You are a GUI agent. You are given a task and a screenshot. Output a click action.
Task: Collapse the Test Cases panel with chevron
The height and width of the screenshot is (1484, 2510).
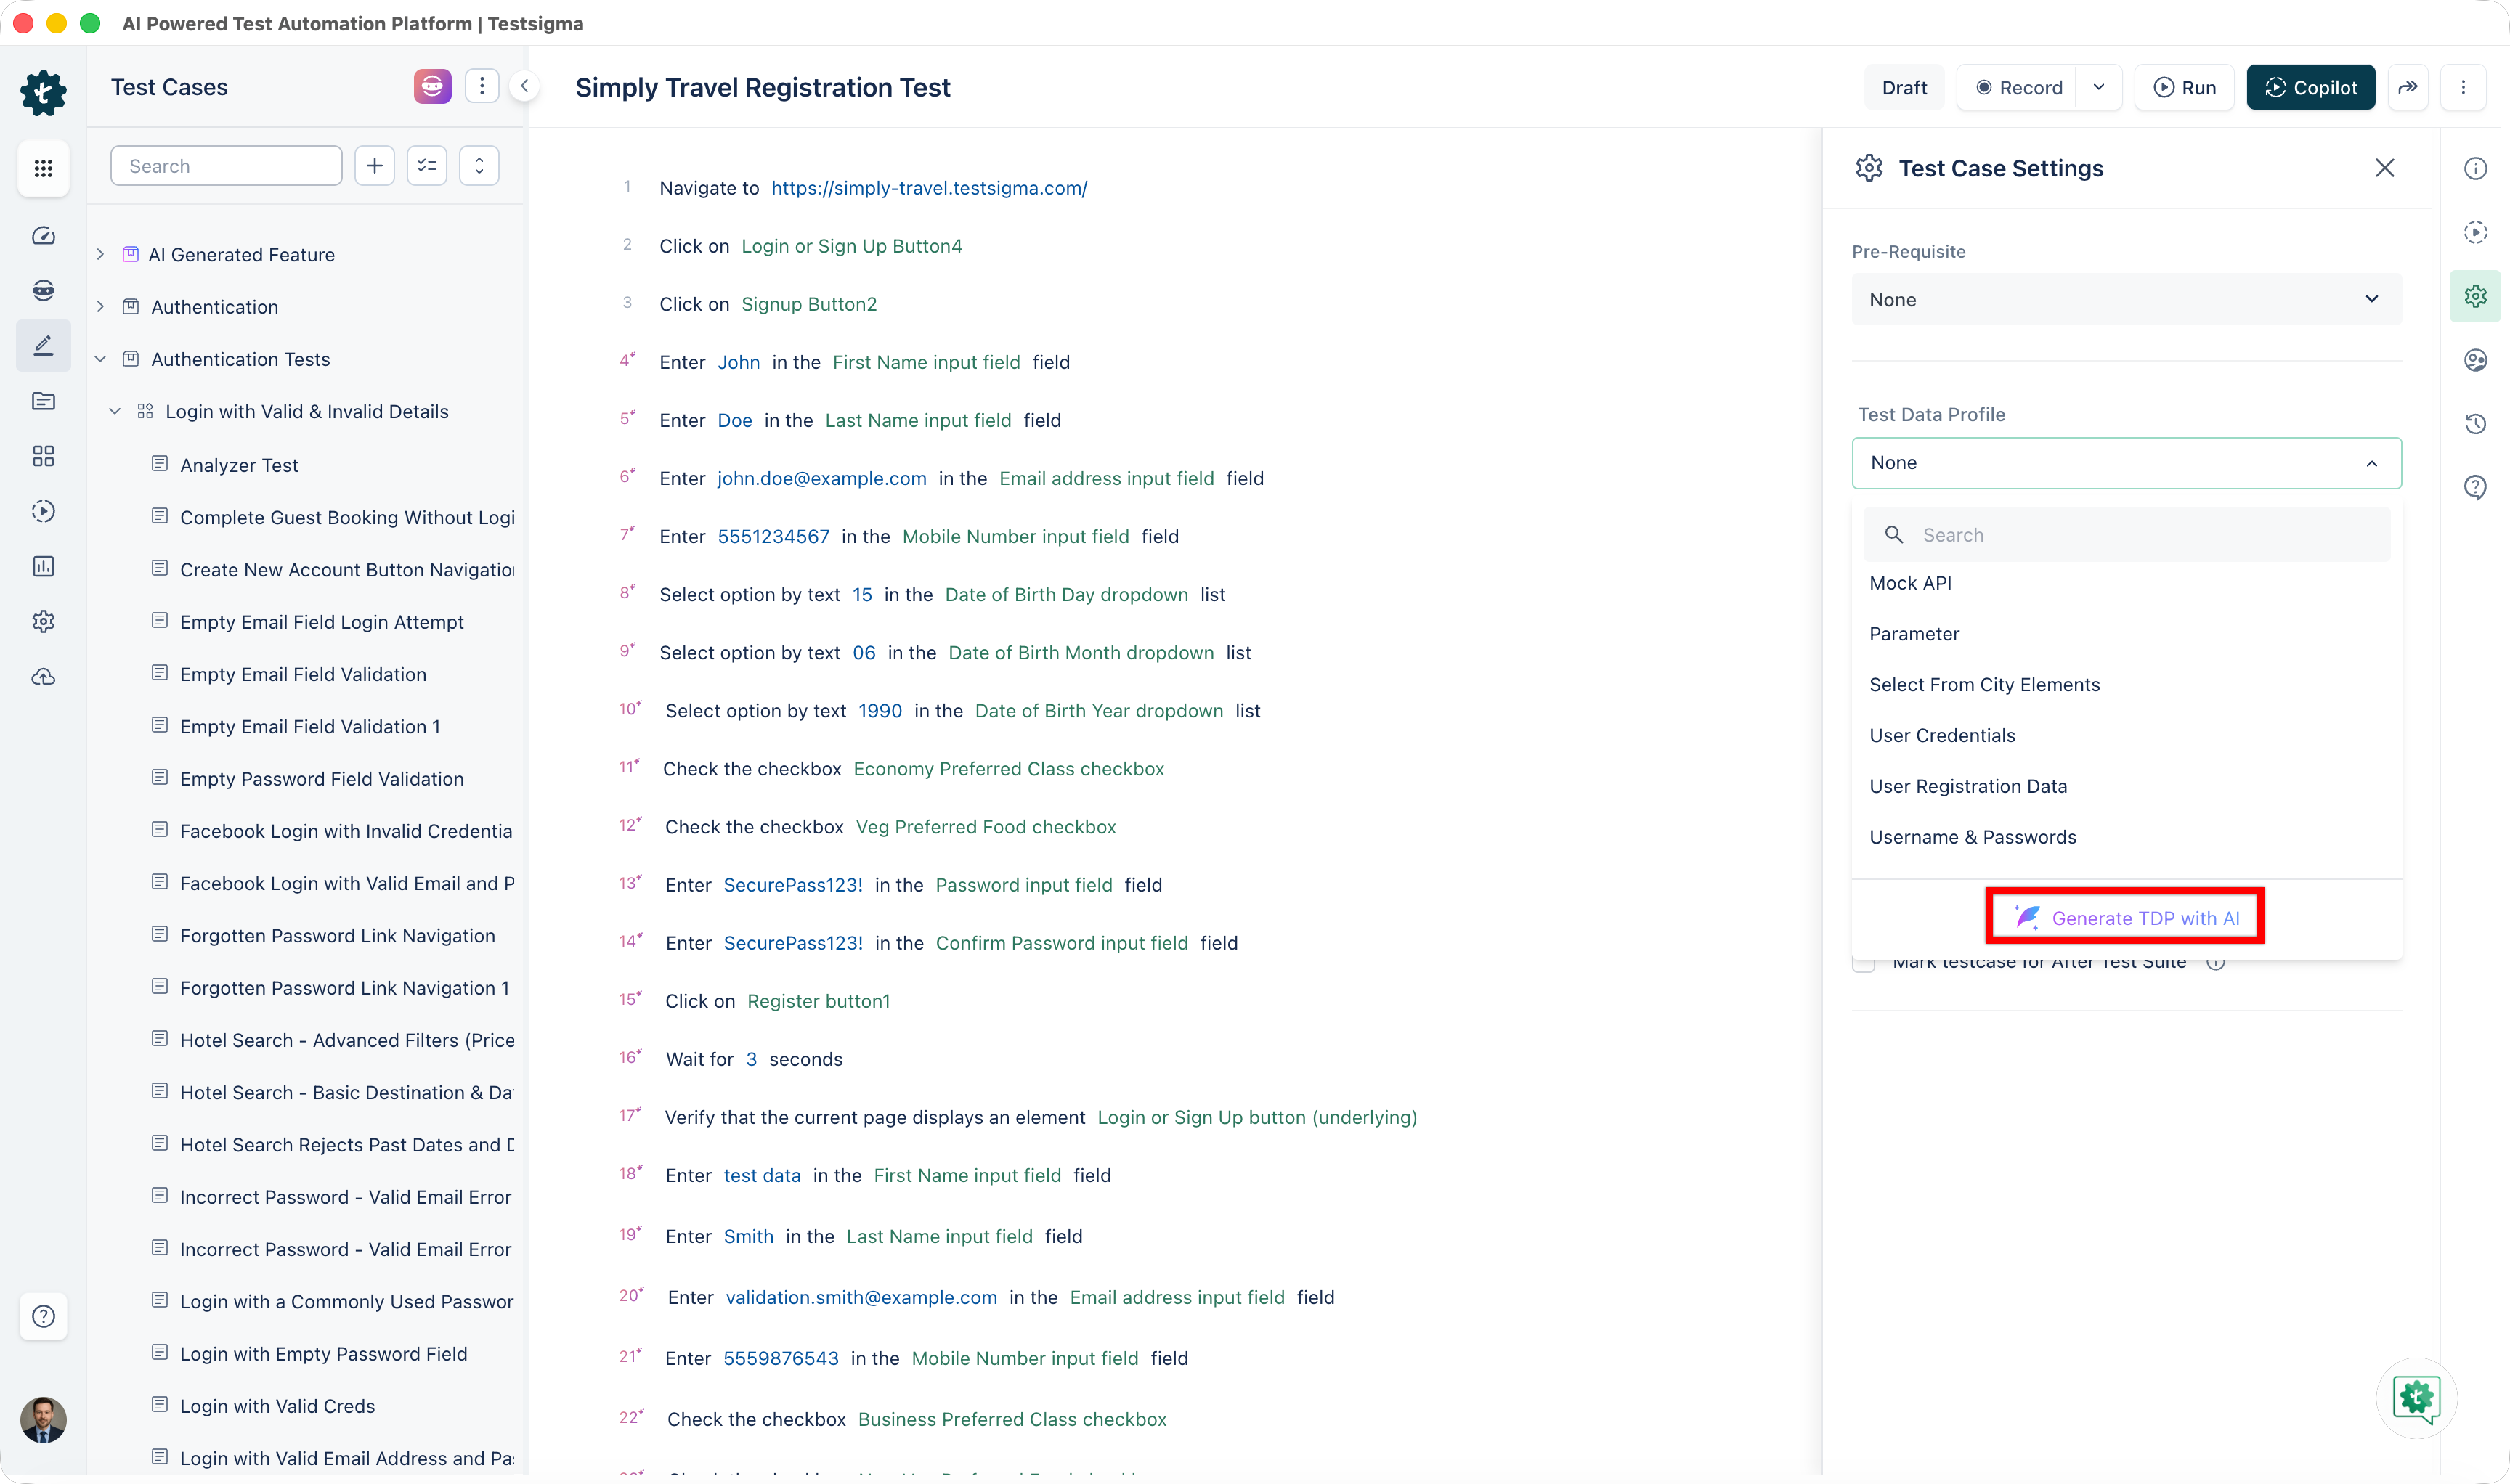coord(524,87)
